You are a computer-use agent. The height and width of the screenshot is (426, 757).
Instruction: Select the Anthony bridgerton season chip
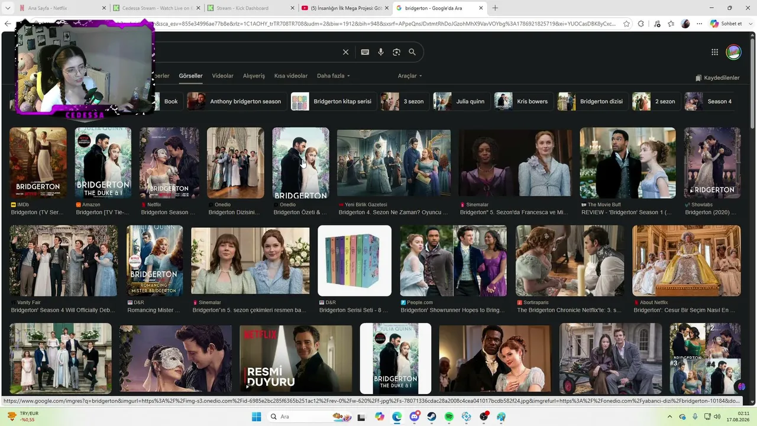(x=236, y=101)
